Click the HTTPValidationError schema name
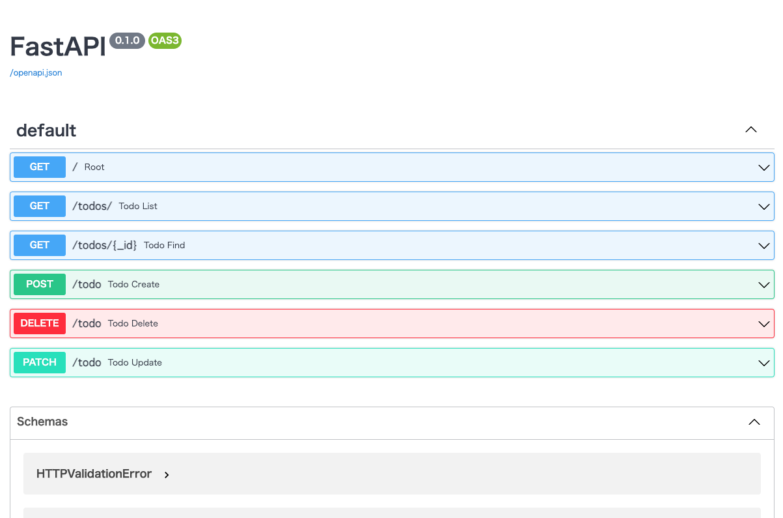783x518 pixels. [94, 474]
